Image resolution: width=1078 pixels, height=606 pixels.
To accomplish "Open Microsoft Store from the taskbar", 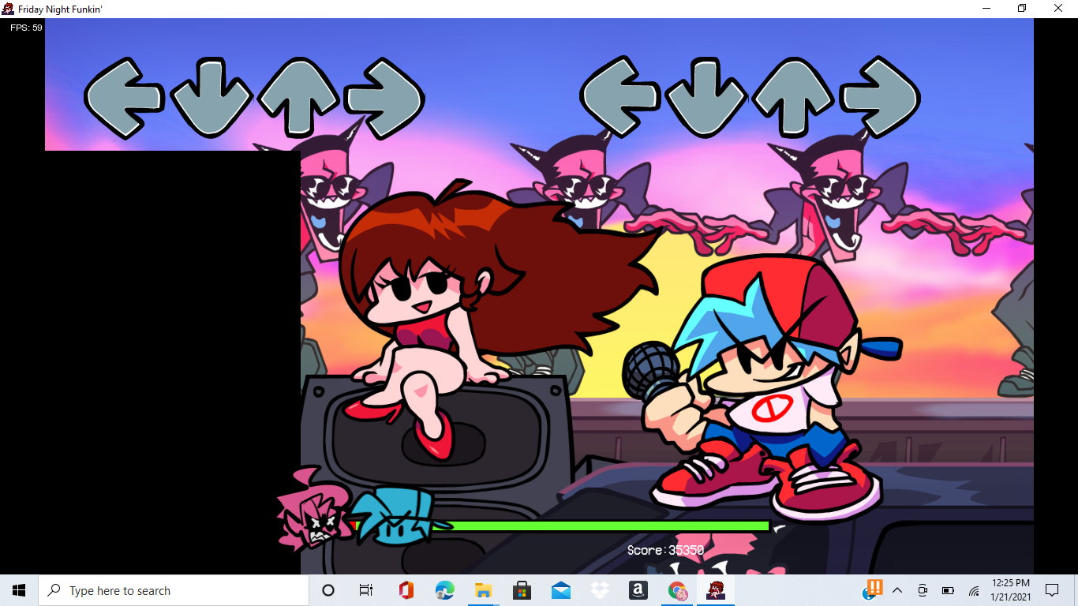I will 522,590.
